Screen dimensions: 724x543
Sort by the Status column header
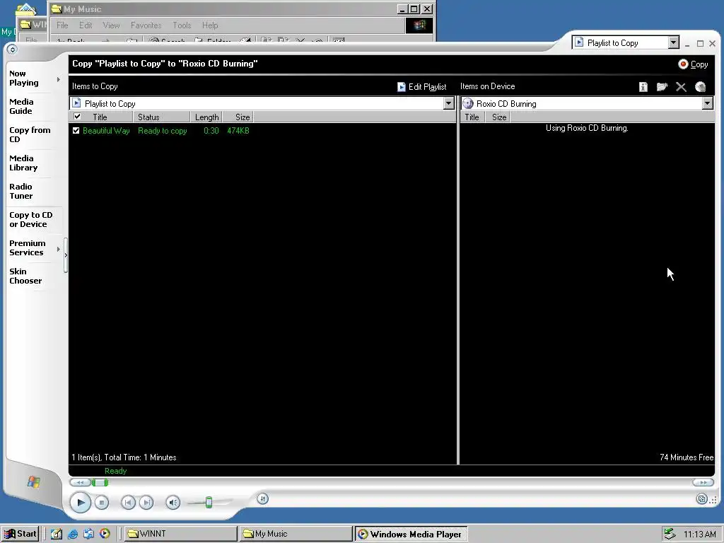[161, 117]
